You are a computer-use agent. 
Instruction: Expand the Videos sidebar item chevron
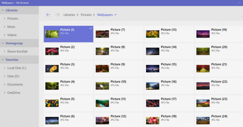coord(4,35)
